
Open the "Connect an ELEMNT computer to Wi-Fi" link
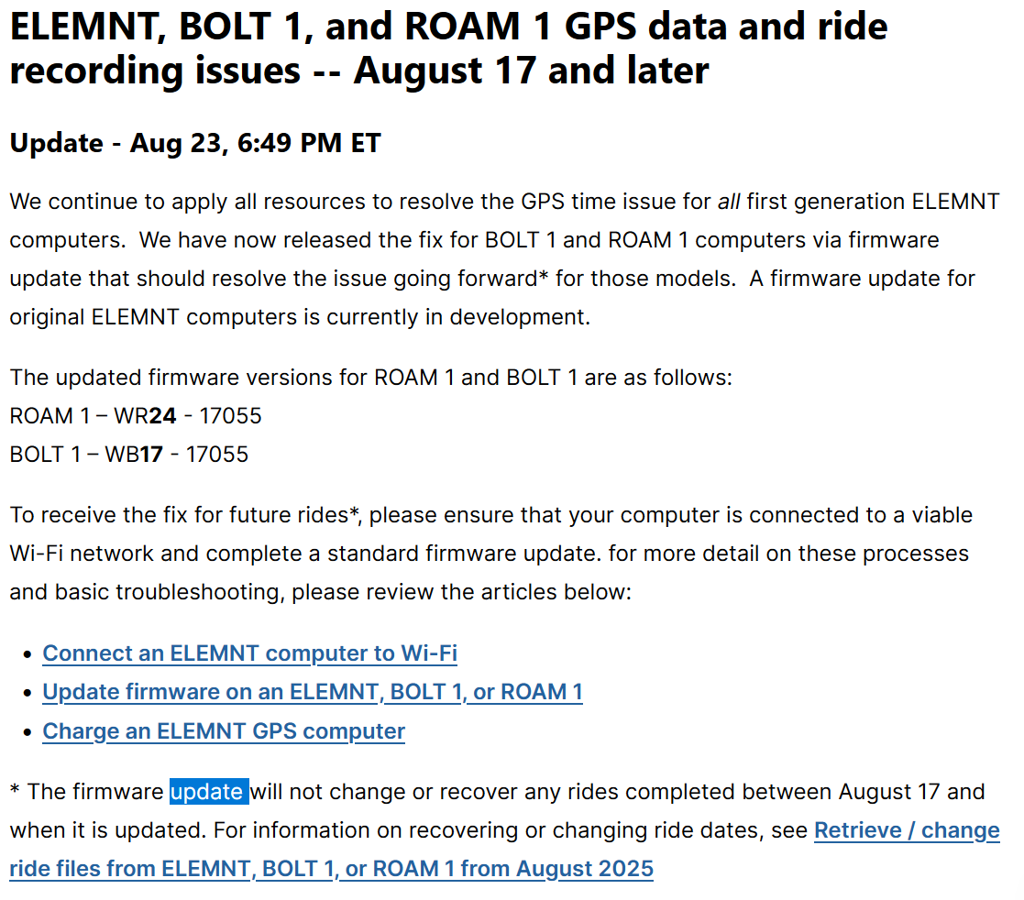249,653
